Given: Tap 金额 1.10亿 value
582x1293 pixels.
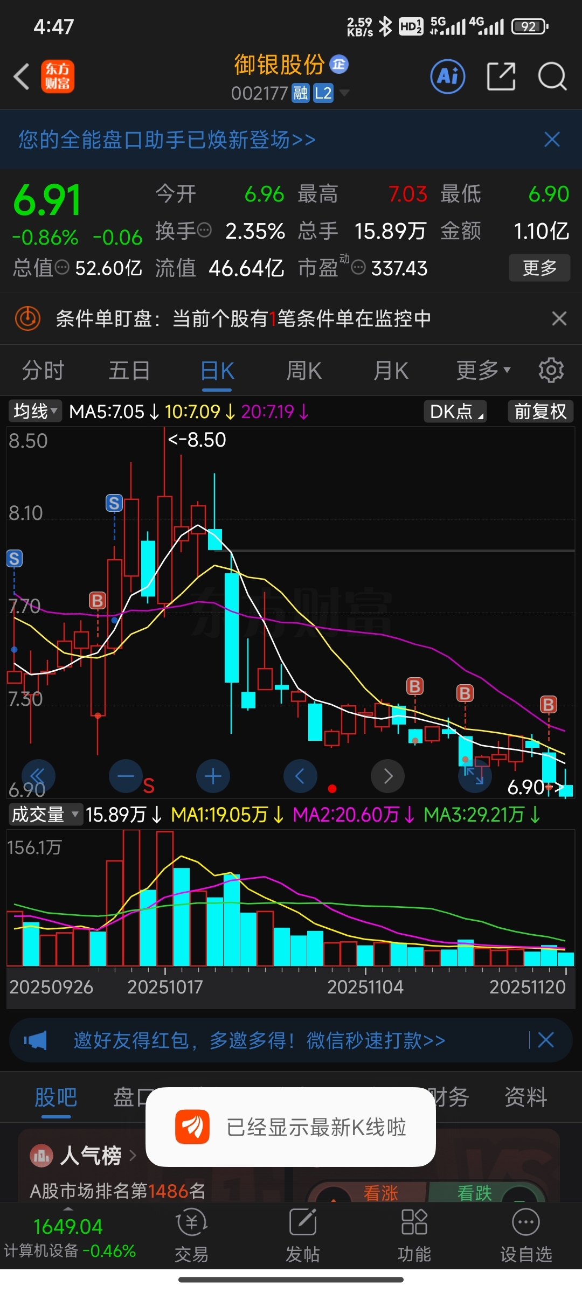Looking at the screenshot, I should [541, 231].
